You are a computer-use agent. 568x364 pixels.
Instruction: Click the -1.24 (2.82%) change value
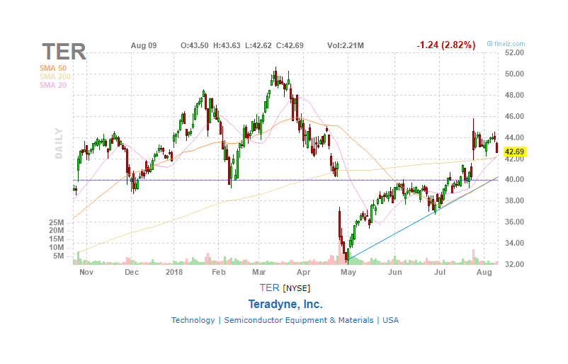pyautogui.click(x=446, y=45)
